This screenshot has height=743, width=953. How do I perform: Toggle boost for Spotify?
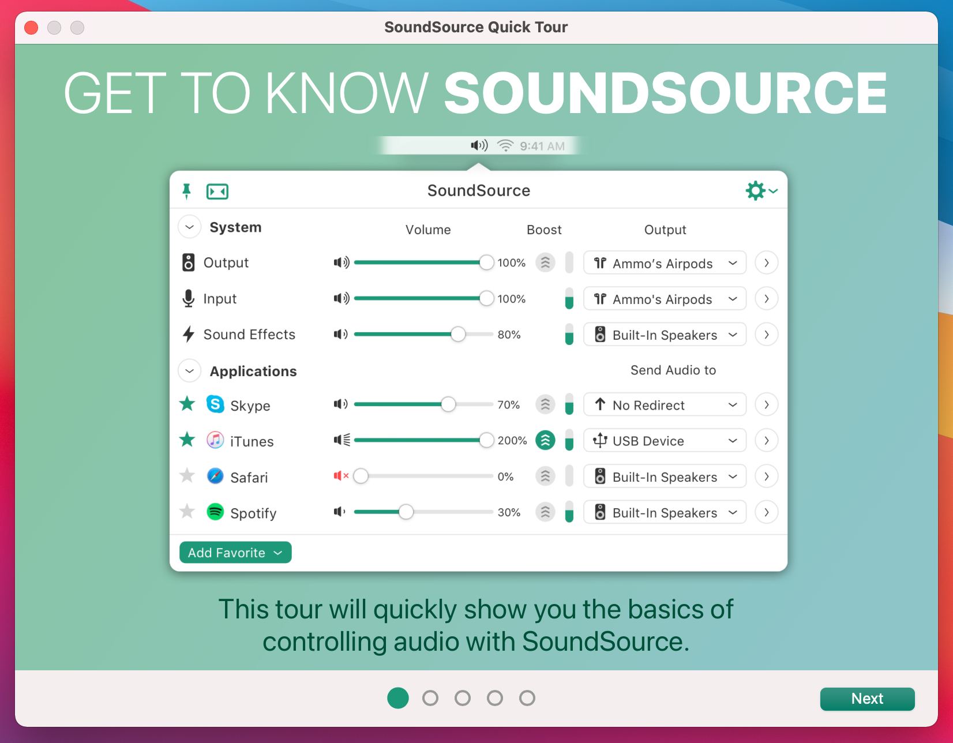(x=545, y=512)
